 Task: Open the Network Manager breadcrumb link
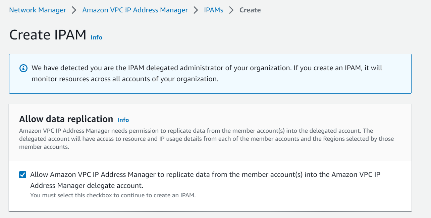click(x=38, y=10)
